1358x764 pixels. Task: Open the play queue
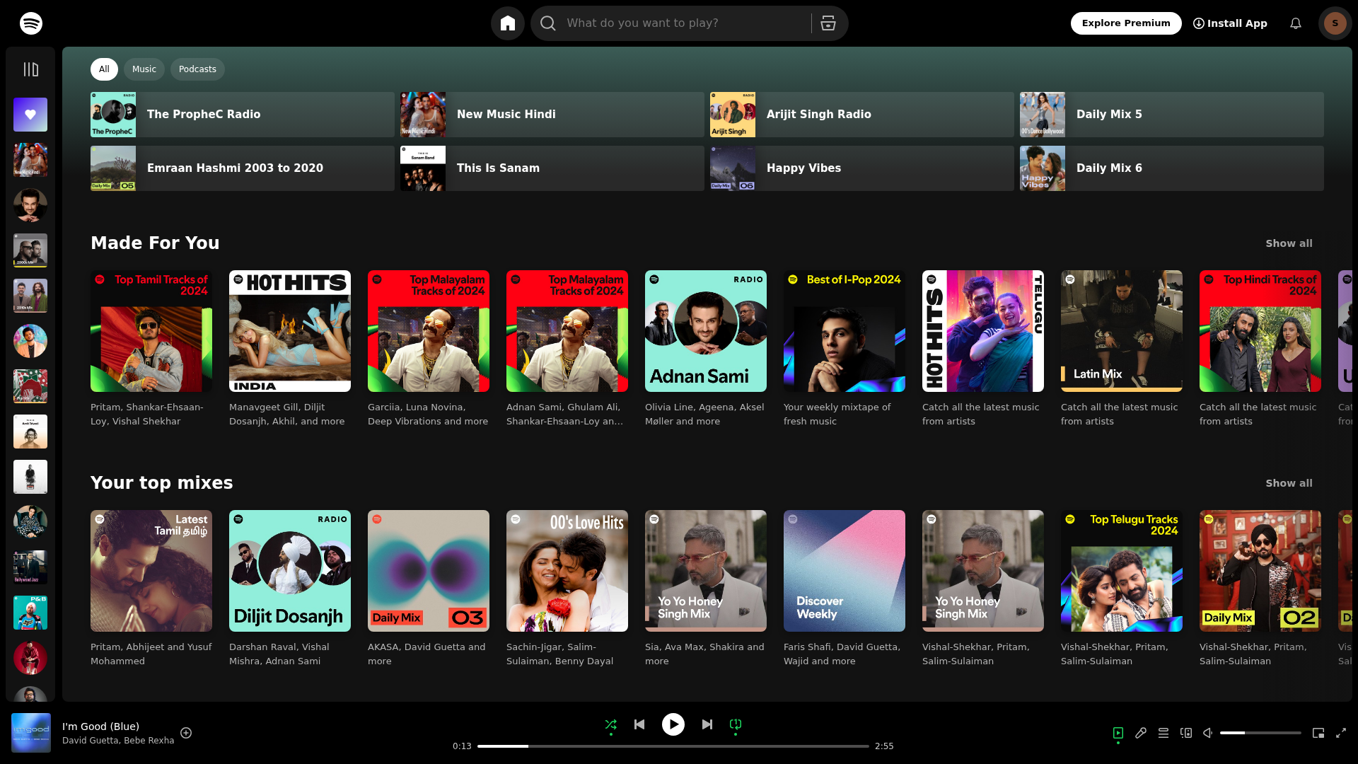tap(1163, 733)
